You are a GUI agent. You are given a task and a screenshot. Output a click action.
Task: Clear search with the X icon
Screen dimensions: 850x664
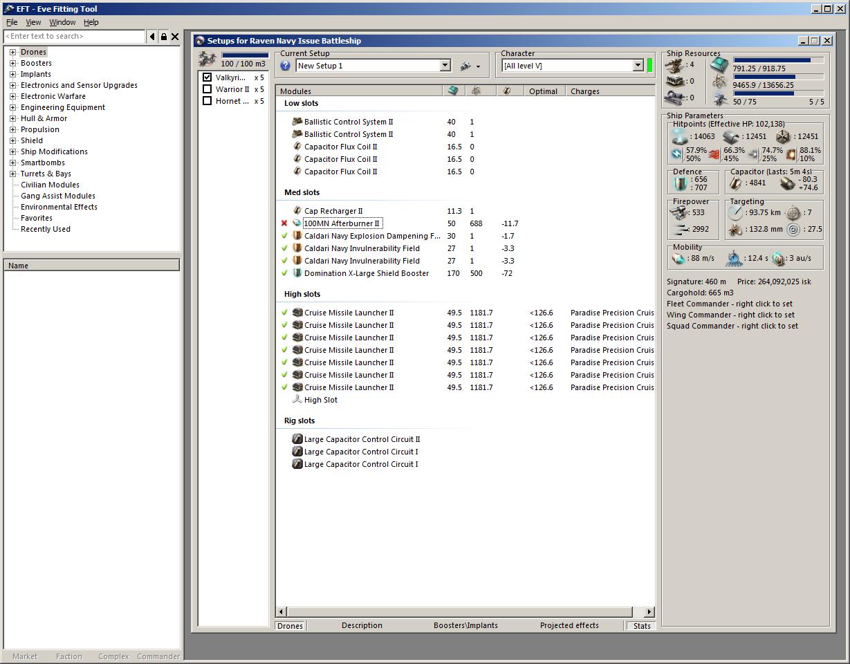coord(175,37)
